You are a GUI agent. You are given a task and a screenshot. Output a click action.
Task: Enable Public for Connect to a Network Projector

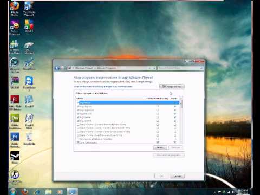(x=175, y=139)
